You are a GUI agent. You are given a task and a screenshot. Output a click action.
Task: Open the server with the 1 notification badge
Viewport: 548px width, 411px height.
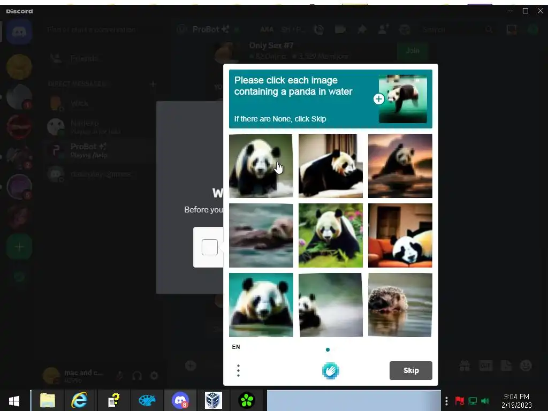point(19,97)
